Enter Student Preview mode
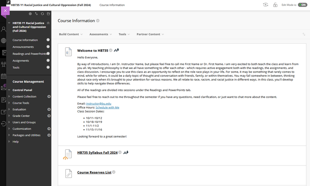The image size is (310, 186). click(265, 5)
